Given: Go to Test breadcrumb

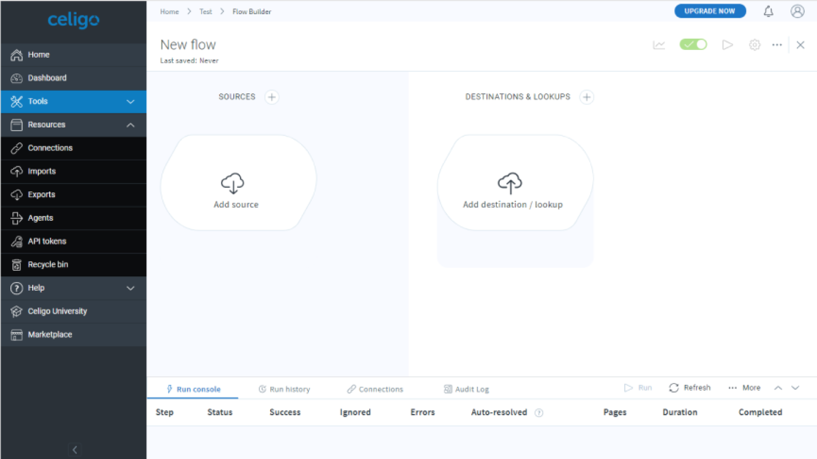Looking at the screenshot, I should tap(206, 12).
